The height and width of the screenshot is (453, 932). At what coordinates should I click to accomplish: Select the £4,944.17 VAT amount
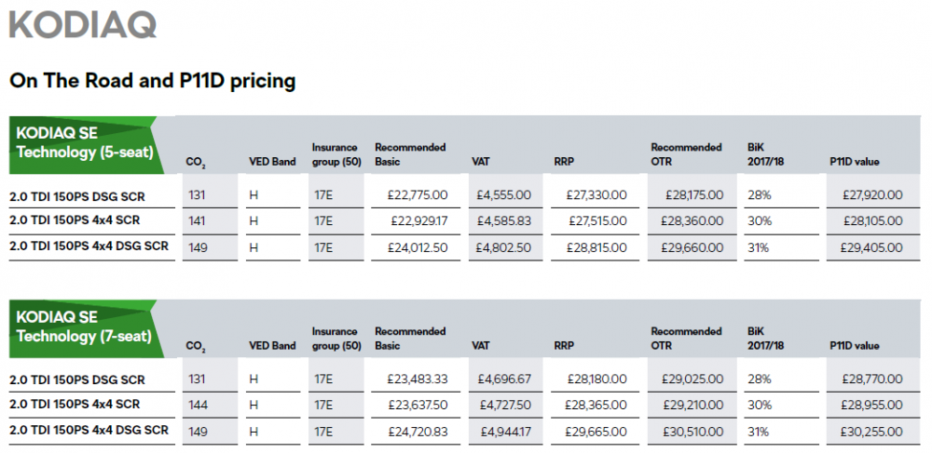pos(506,432)
